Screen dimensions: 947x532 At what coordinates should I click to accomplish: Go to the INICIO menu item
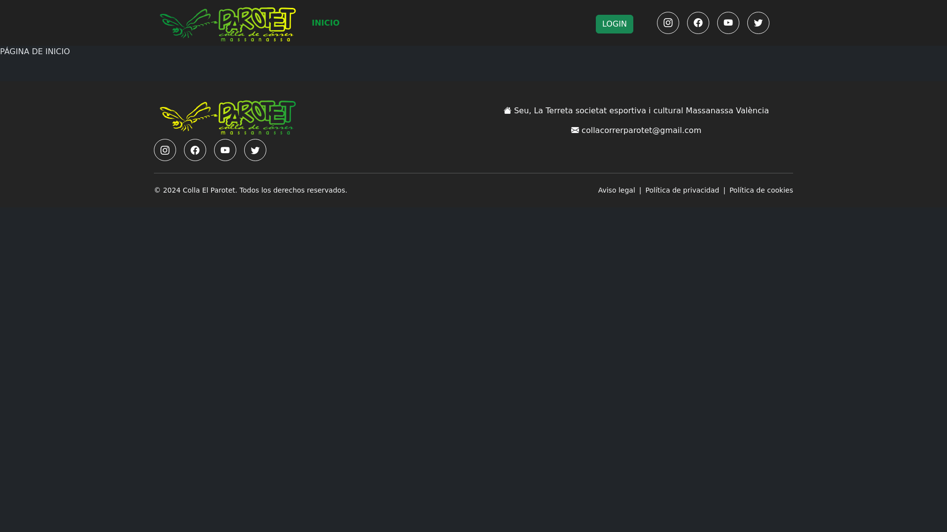[326, 23]
